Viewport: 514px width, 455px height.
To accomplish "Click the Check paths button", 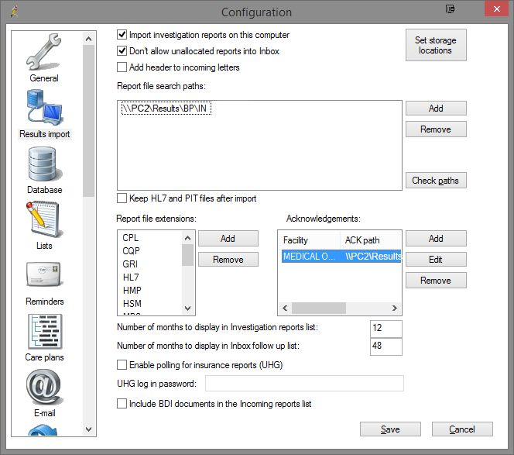I will pos(435,181).
